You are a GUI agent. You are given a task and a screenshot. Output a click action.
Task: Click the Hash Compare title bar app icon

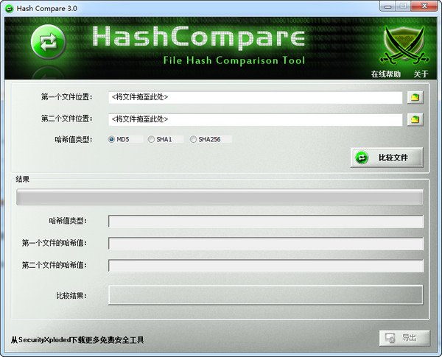pos(10,8)
